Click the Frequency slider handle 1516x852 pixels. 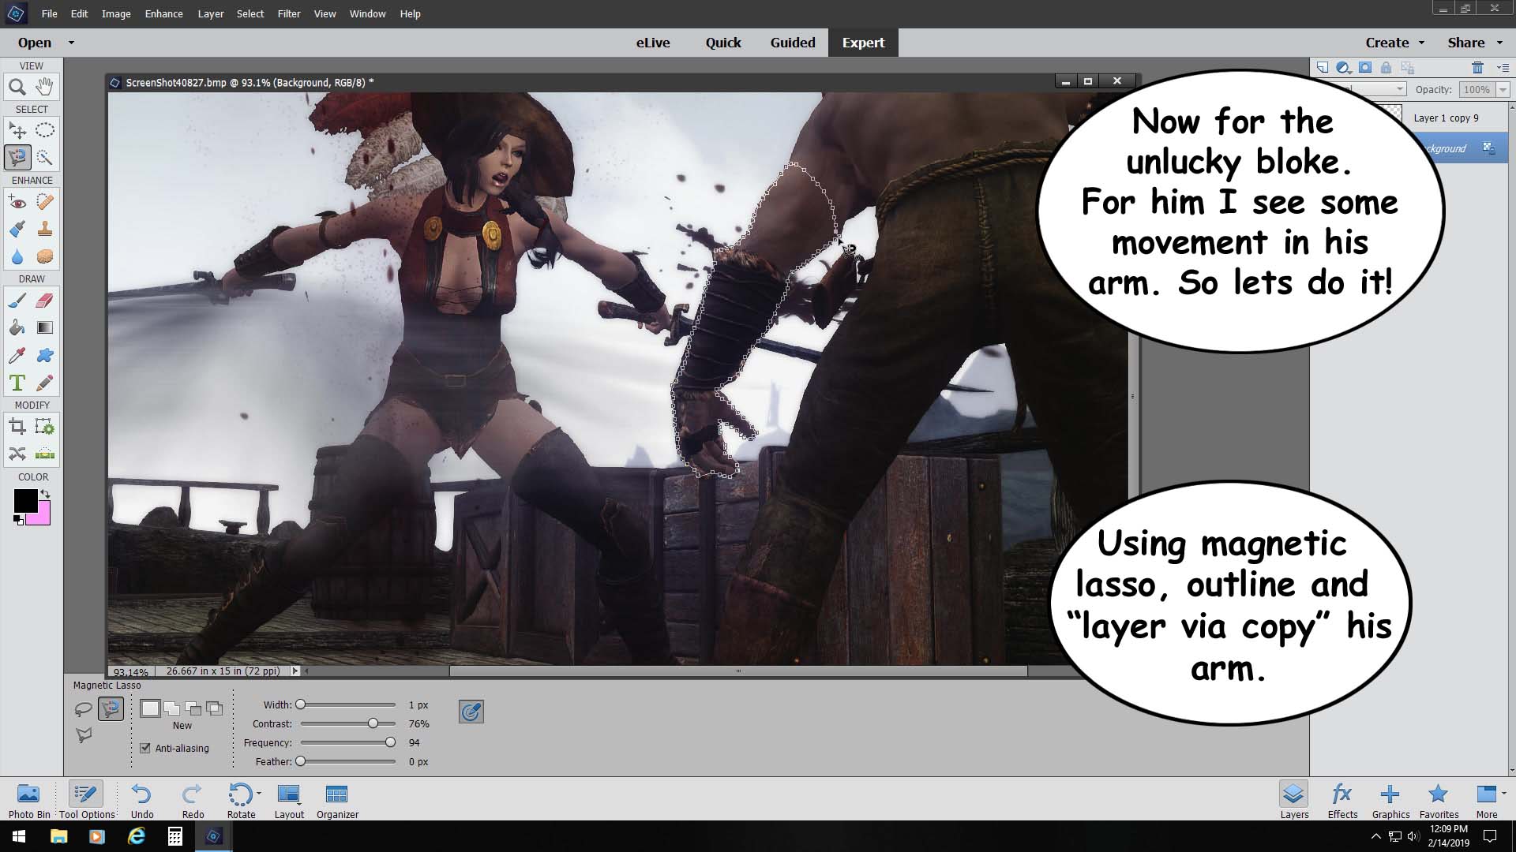(390, 742)
